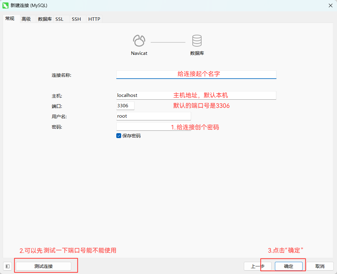Screen dimensions: 337x274
Task: Click the 主机 field containing localhost
Action: point(196,95)
